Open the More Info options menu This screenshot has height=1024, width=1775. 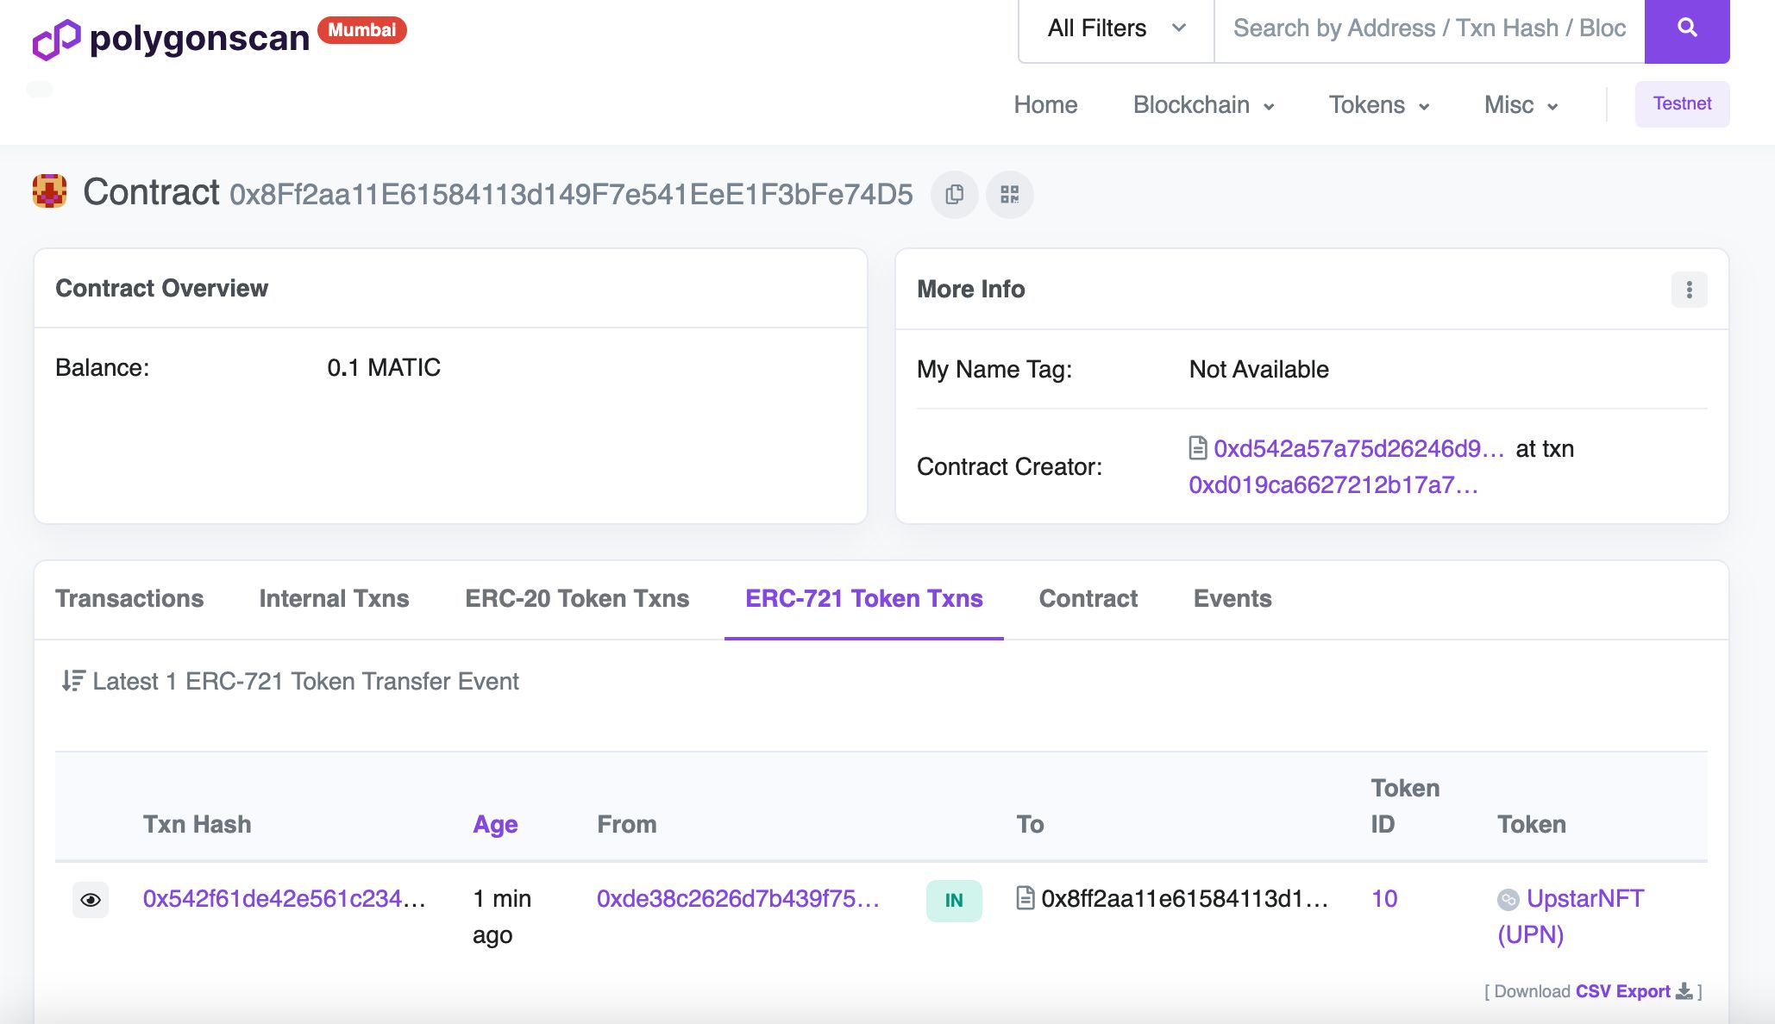1689,290
